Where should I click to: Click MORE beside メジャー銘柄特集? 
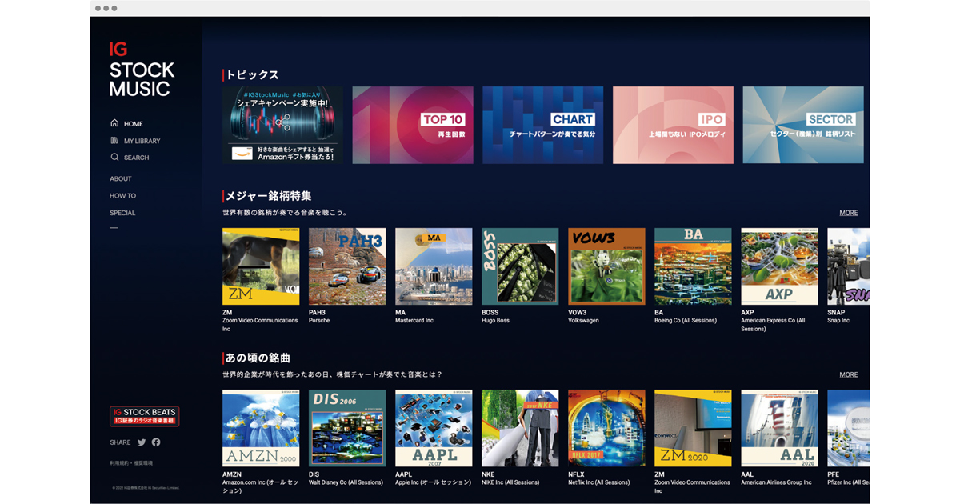click(x=849, y=213)
